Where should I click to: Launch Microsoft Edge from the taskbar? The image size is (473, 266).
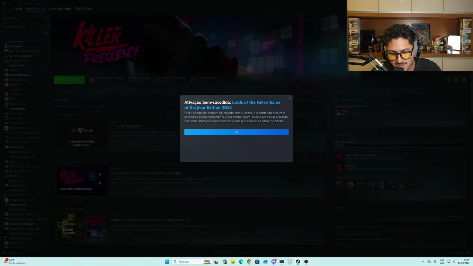[241, 262]
